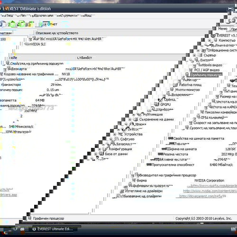This screenshot has height=237, width=237.
Task: Click Описание на устройството column header
Action: [57, 33]
